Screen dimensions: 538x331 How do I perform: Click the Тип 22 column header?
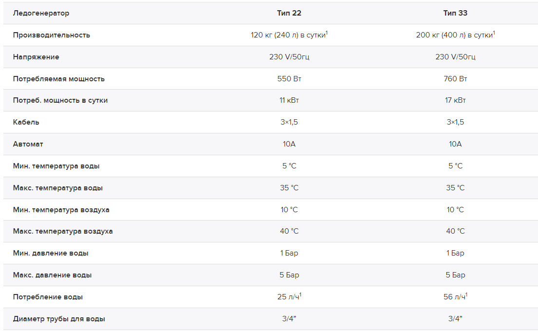(289, 13)
